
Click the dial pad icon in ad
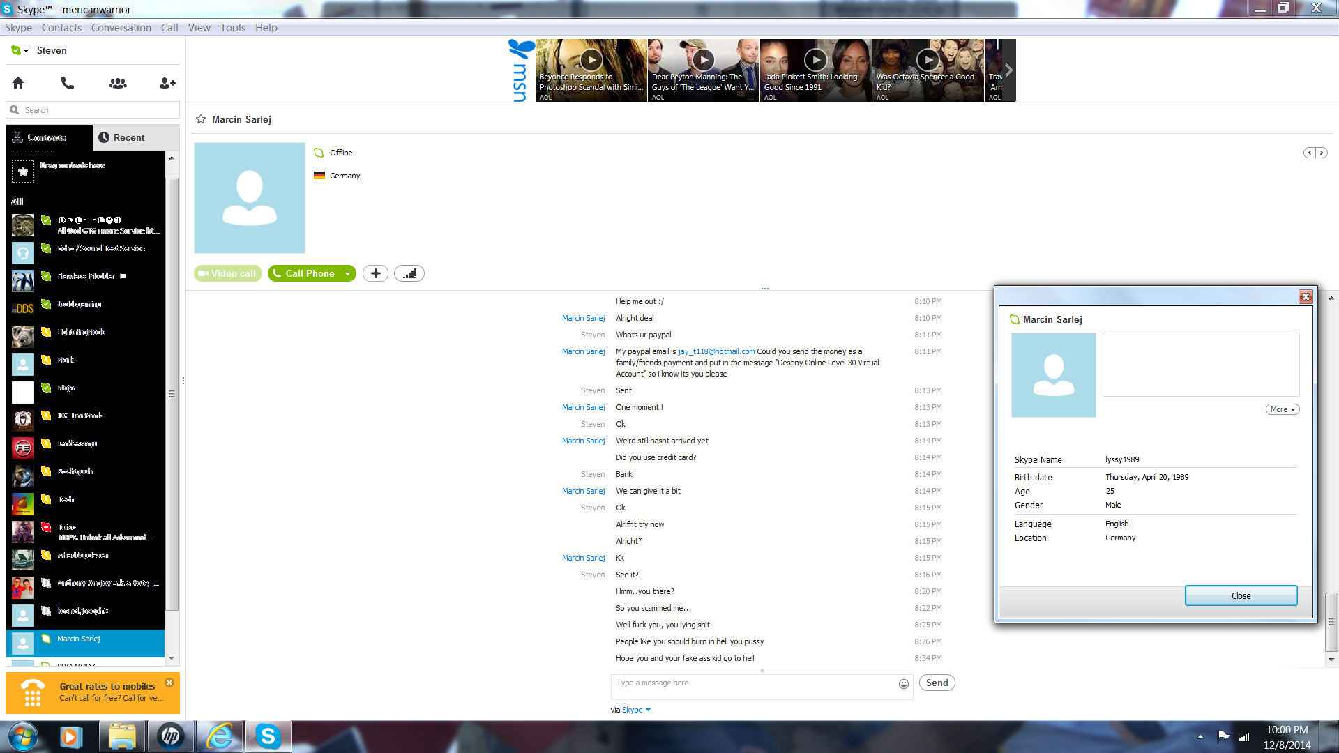click(x=33, y=693)
